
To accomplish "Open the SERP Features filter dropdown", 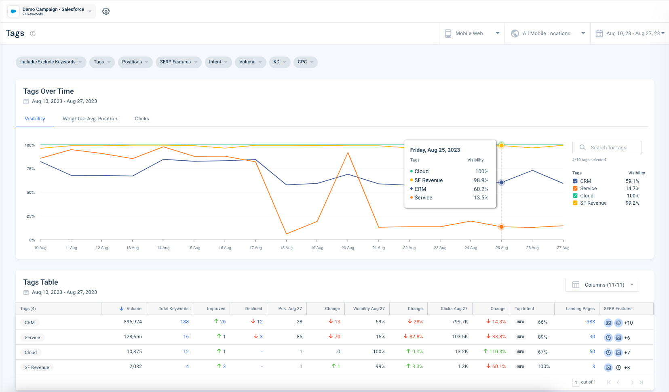I will tap(178, 62).
